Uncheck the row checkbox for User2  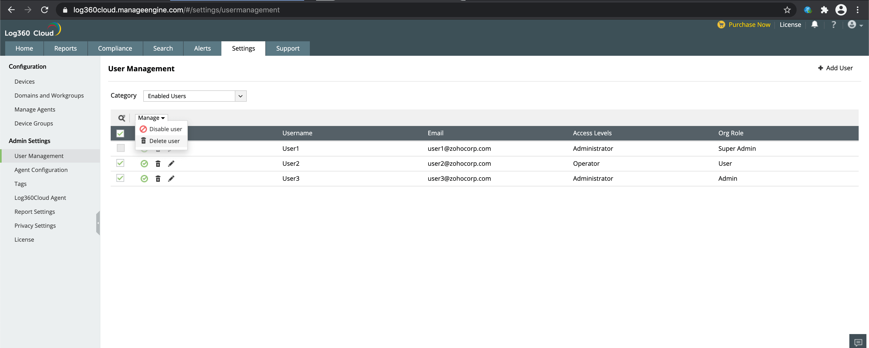point(121,163)
